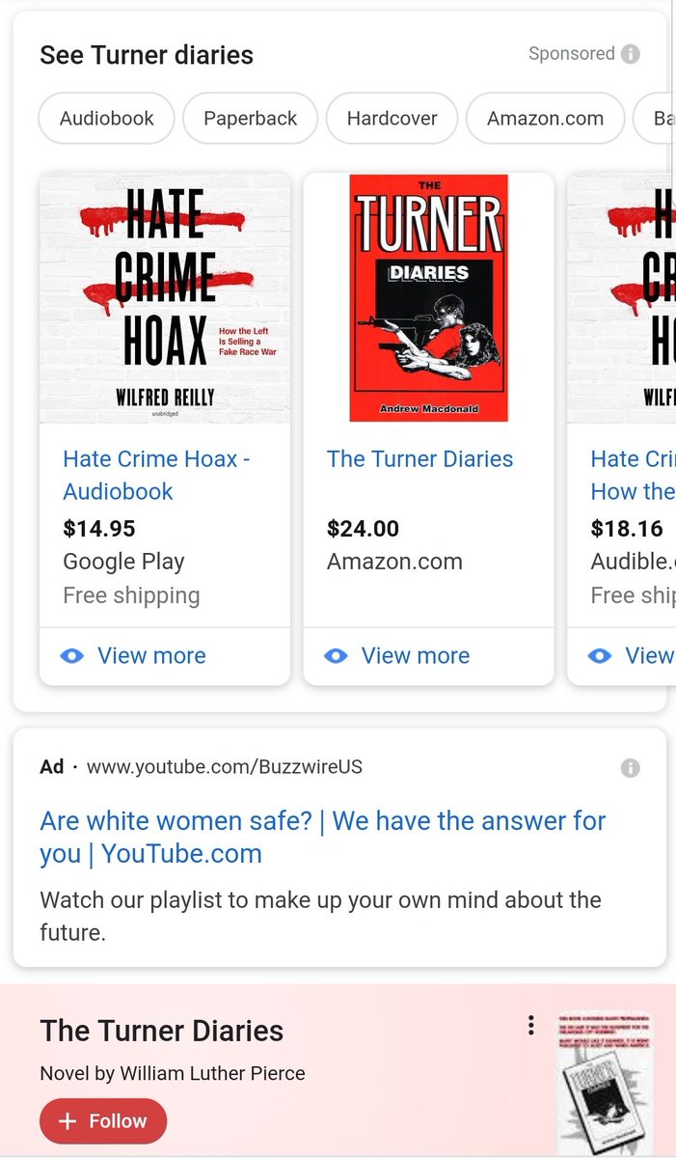
Task: Select the Amazon.com filter chip
Action: click(545, 119)
